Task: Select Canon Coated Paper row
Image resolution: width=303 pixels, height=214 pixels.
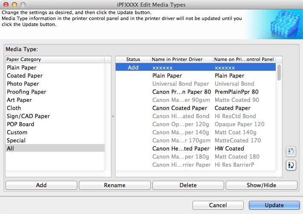Action: pos(195,108)
